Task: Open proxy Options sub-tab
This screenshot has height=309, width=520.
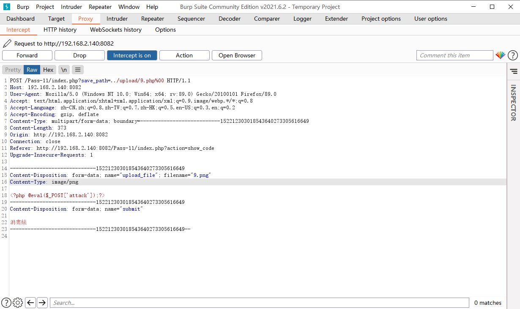Action: pyautogui.click(x=165, y=30)
